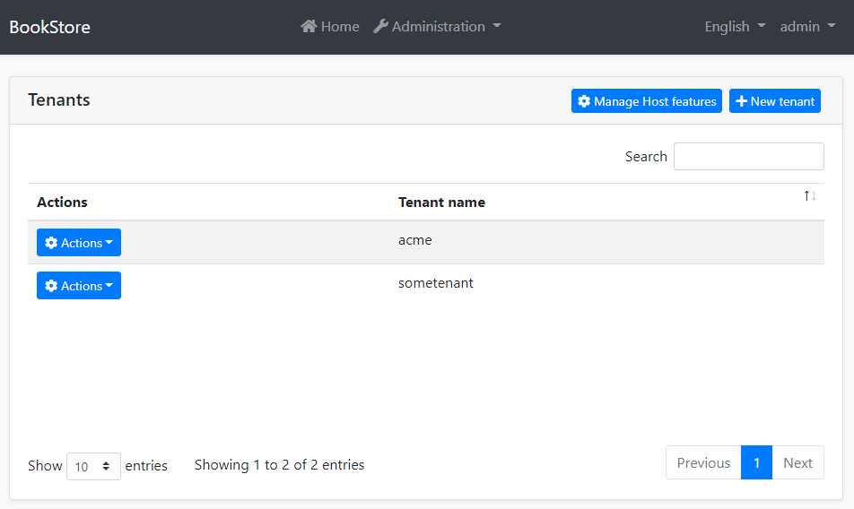Click the Home house icon in navbar
The height and width of the screenshot is (509, 854).
pyautogui.click(x=309, y=27)
